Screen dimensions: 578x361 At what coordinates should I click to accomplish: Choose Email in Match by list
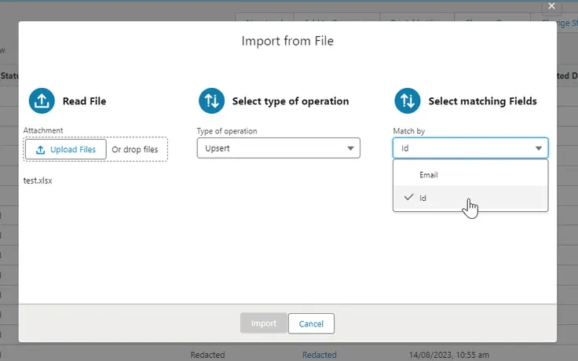470,174
